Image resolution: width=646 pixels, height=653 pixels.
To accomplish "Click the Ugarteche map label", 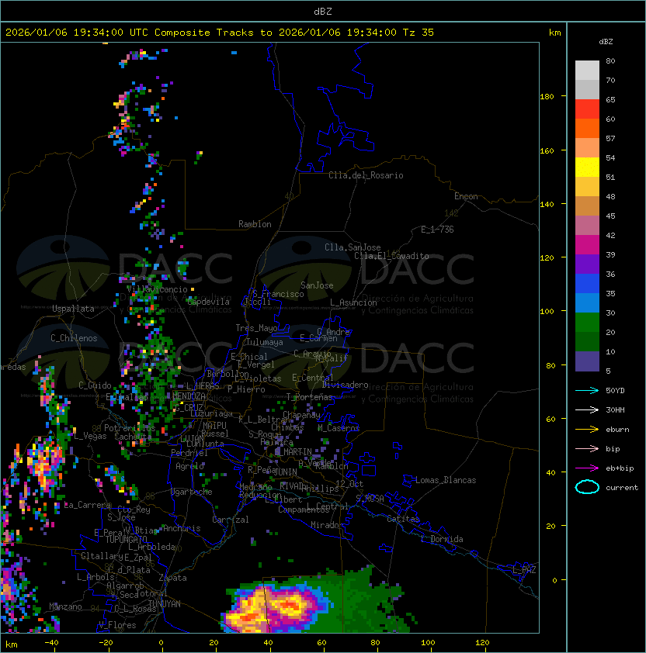I will point(192,492).
